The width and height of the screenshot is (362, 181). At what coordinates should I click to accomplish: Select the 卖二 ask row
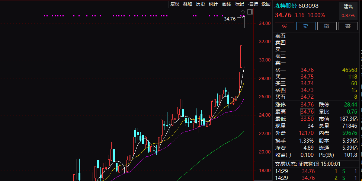pos(316,56)
